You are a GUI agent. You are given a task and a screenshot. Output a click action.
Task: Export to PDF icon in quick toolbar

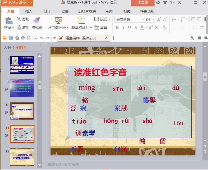click(x=17, y=38)
